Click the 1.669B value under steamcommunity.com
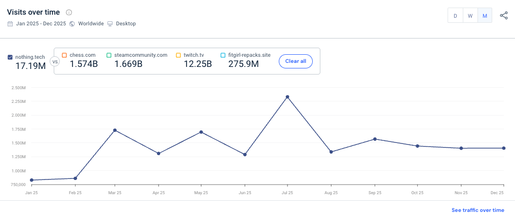Screen dimensions: 515x218 [128, 64]
